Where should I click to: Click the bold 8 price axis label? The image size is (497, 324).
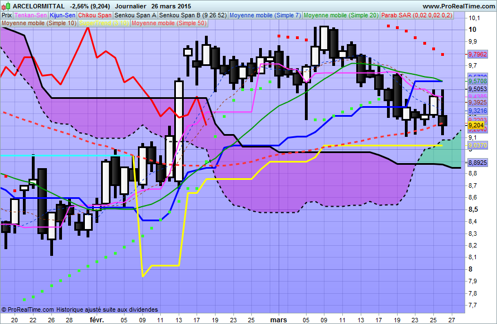click(x=470, y=269)
